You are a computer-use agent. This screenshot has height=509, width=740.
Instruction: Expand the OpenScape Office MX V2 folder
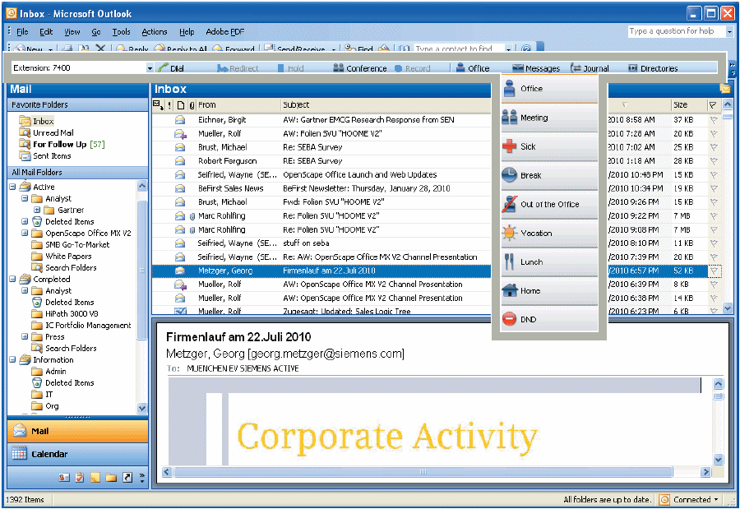pyautogui.click(x=25, y=233)
